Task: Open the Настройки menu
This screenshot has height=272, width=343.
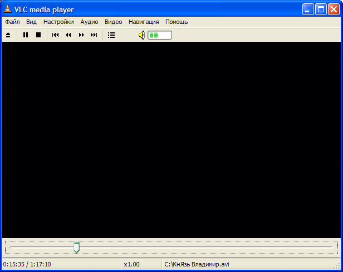Action: (x=58, y=22)
